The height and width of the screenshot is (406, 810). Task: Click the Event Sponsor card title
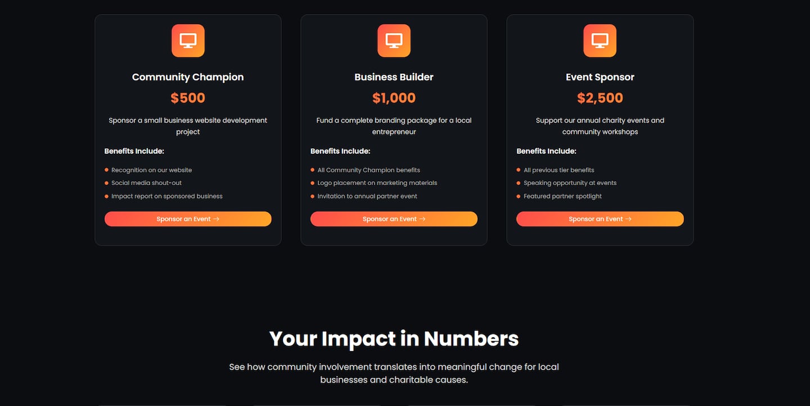(x=600, y=76)
